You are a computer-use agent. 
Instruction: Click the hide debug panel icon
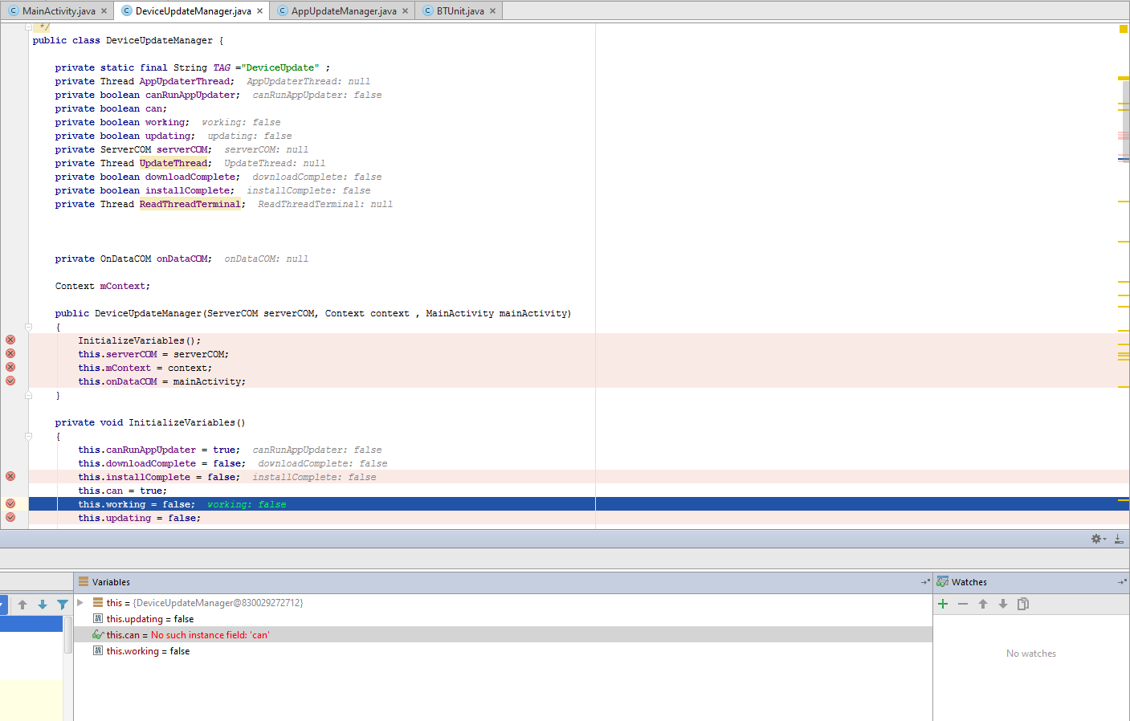pyautogui.click(x=1119, y=539)
